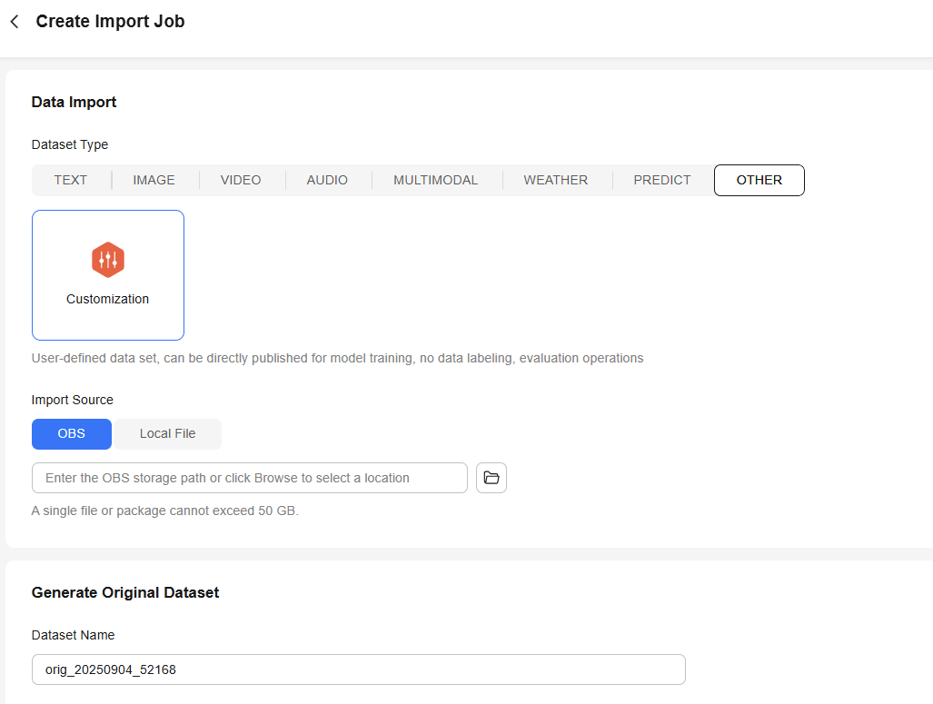Click the Create Import Job title
The image size is (933, 704).
point(110,22)
